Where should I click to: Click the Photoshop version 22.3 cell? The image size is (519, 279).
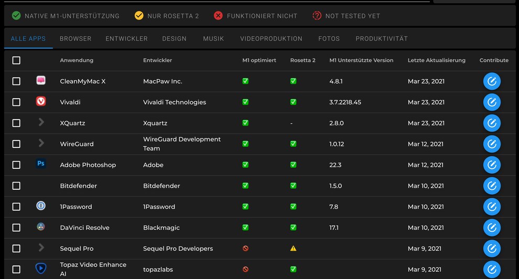coord(336,165)
